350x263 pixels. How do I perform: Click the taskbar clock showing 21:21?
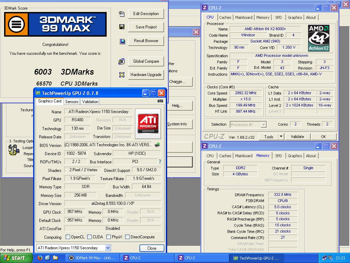click(x=340, y=258)
